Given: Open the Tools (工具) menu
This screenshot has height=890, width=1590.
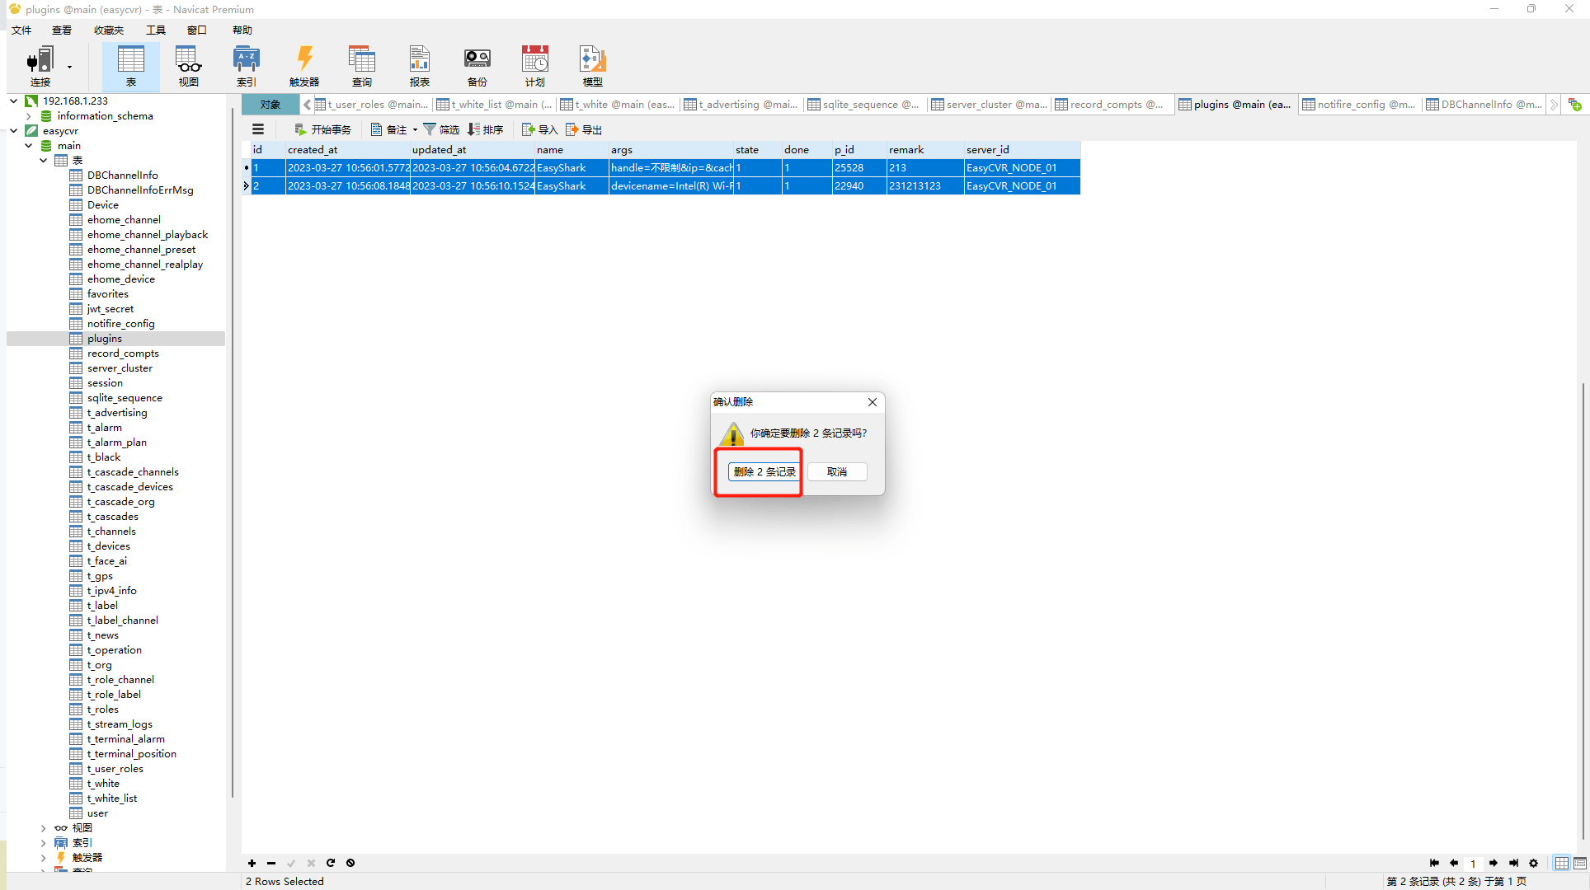Looking at the screenshot, I should tap(155, 30).
